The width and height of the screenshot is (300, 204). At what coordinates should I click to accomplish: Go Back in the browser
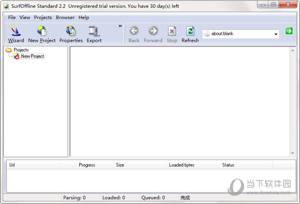(134, 34)
